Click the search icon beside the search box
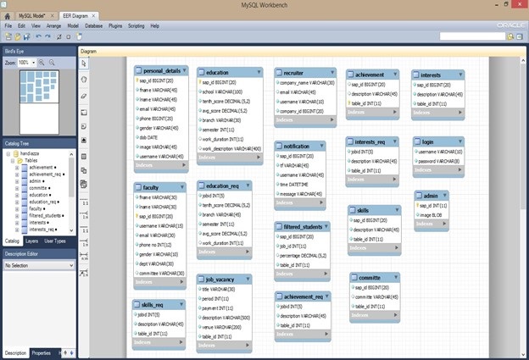This screenshot has height=360, width=529. click(510, 36)
